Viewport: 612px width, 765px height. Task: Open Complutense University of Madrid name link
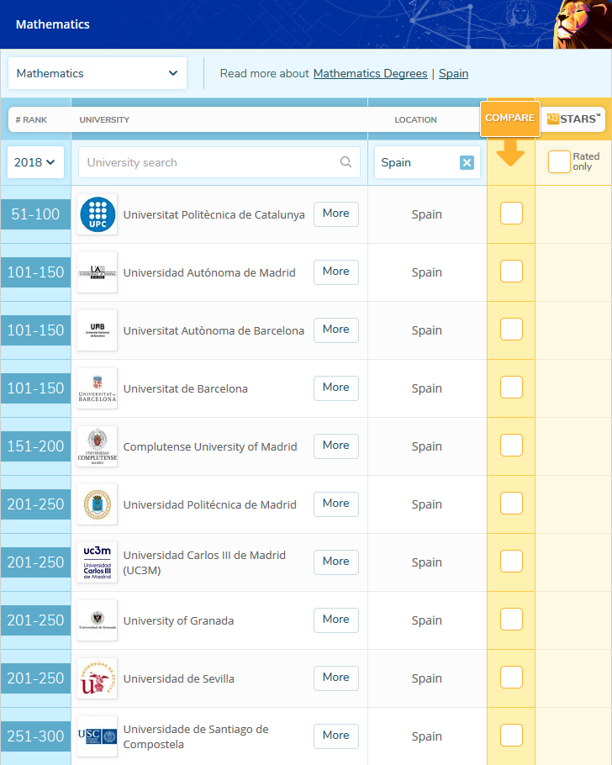(210, 447)
